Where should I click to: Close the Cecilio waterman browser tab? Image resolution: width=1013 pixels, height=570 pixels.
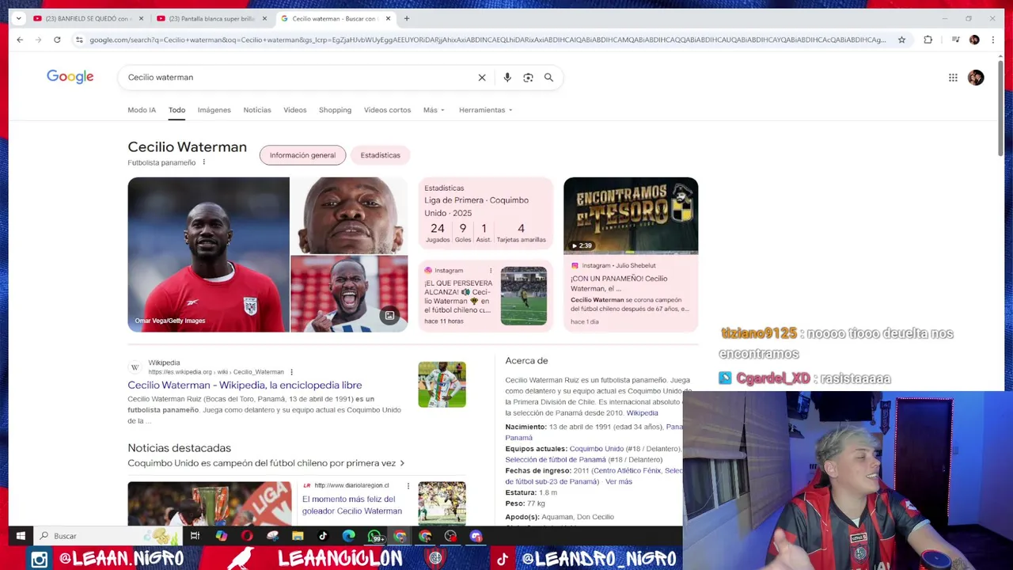(388, 18)
